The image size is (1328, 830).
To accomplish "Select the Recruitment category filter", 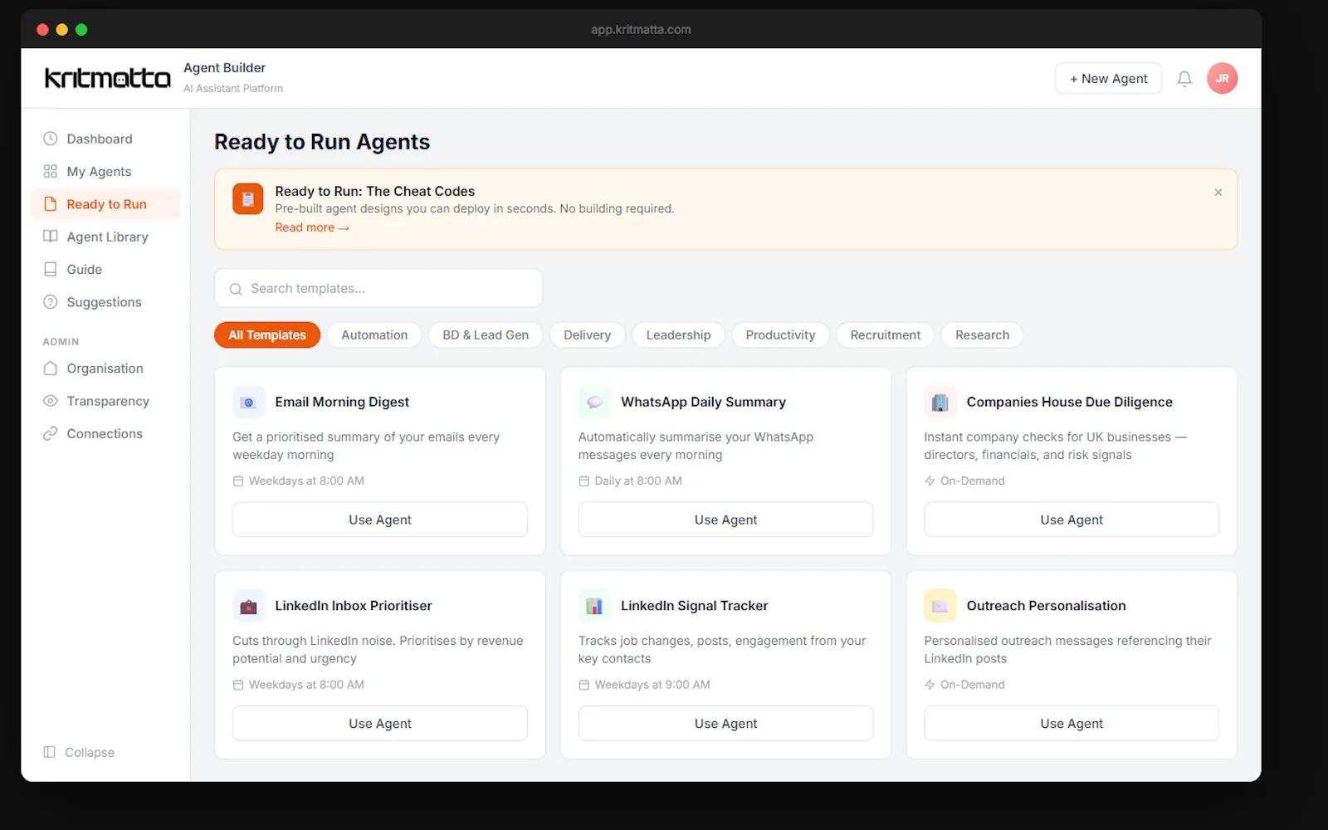I will coord(885,335).
